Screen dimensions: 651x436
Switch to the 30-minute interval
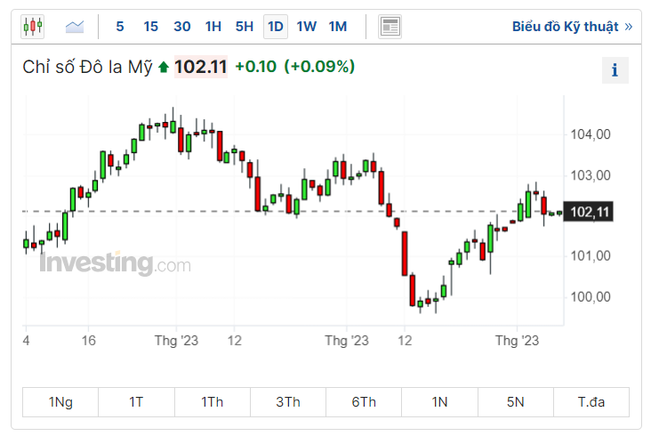coord(182,26)
